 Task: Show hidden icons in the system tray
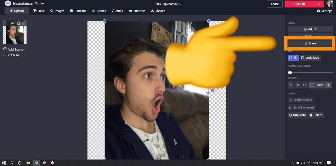pos(292,163)
